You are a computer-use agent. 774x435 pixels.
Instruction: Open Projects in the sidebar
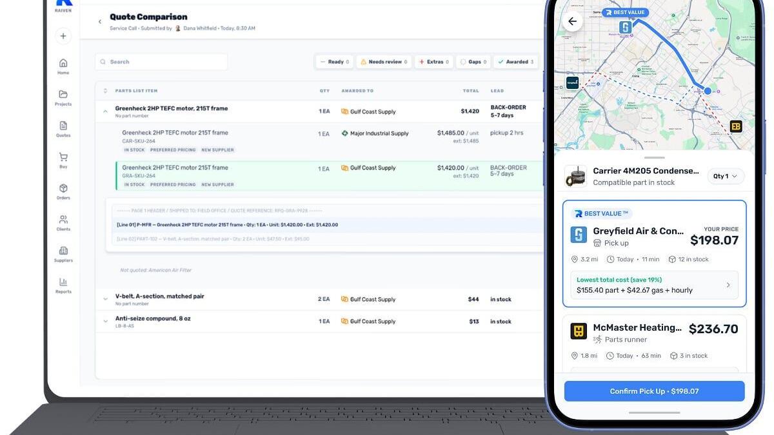point(63,97)
